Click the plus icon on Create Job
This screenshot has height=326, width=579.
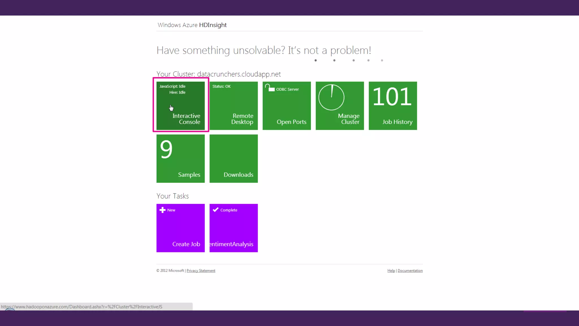162,210
